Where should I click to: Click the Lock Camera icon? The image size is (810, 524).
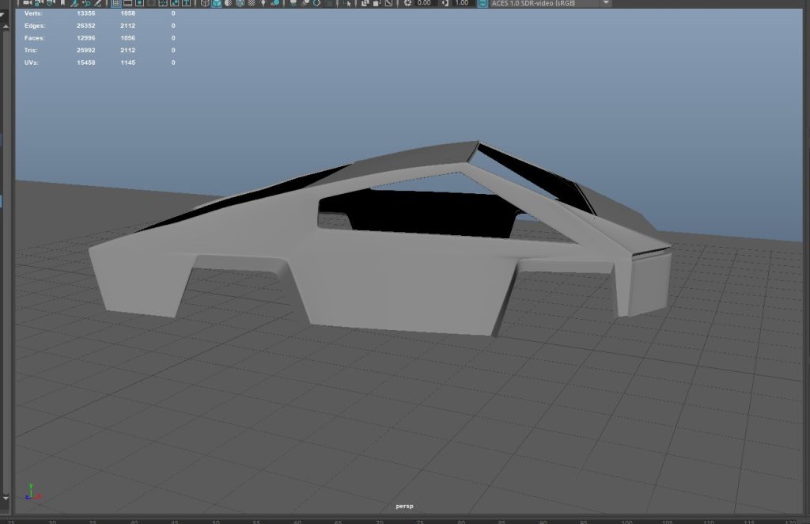37,3
